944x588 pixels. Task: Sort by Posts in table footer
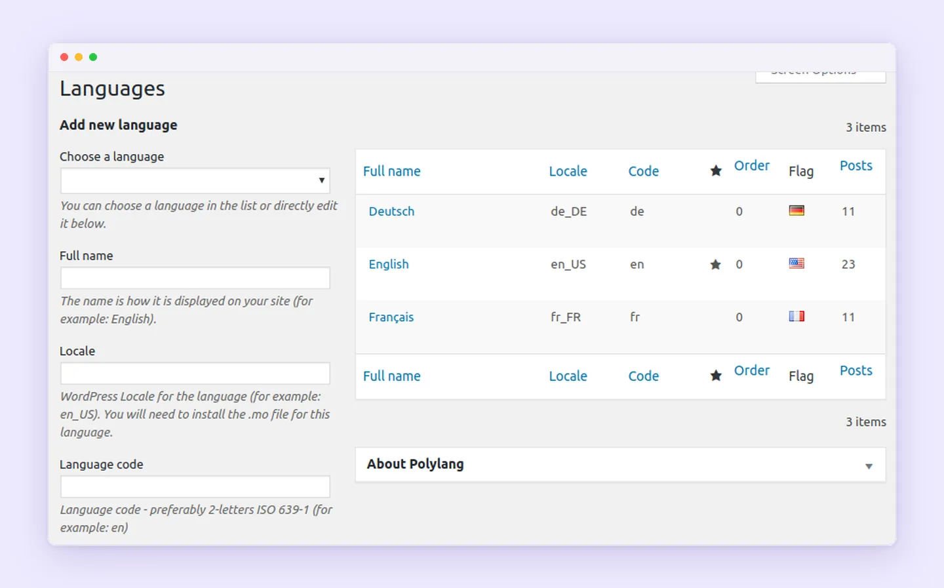(856, 370)
